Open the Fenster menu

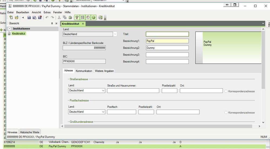coord(58,12)
